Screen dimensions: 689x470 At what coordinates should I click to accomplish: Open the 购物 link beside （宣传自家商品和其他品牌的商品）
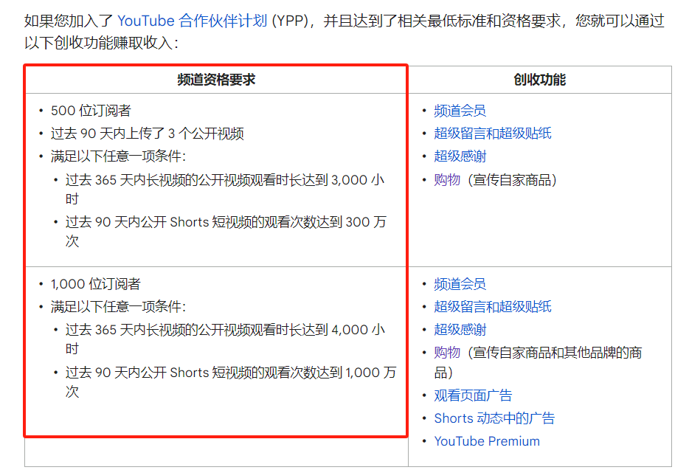point(447,353)
